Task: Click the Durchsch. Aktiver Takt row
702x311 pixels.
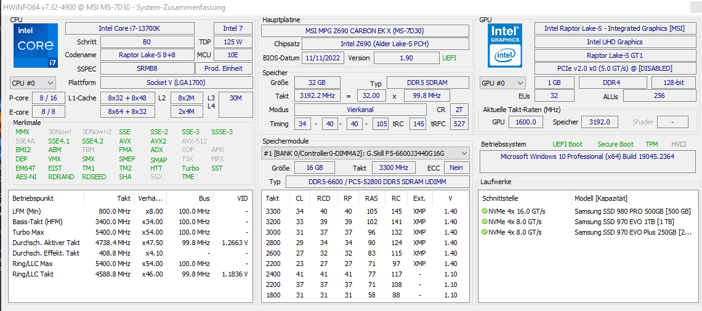Action: pyautogui.click(x=131, y=243)
